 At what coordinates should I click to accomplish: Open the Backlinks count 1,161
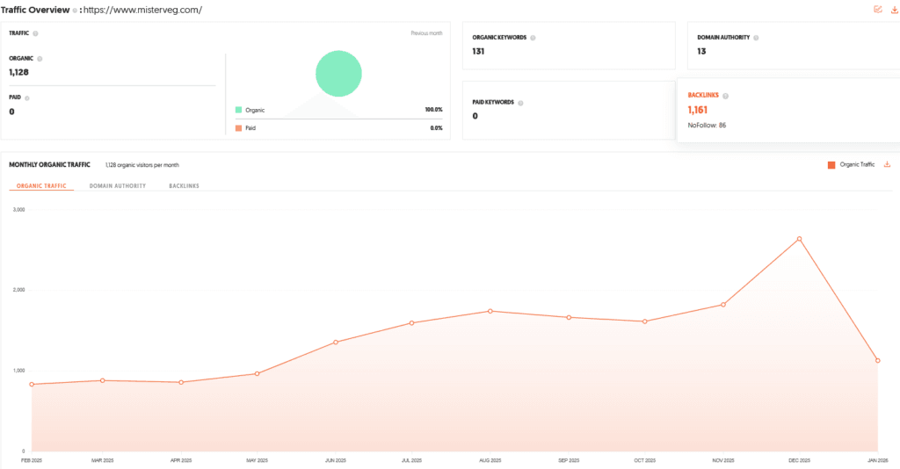(702, 110)
